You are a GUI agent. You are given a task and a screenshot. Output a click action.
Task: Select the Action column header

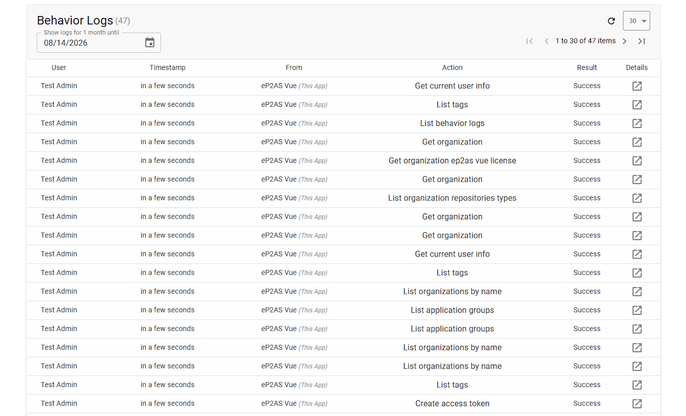tap(452, 68)
